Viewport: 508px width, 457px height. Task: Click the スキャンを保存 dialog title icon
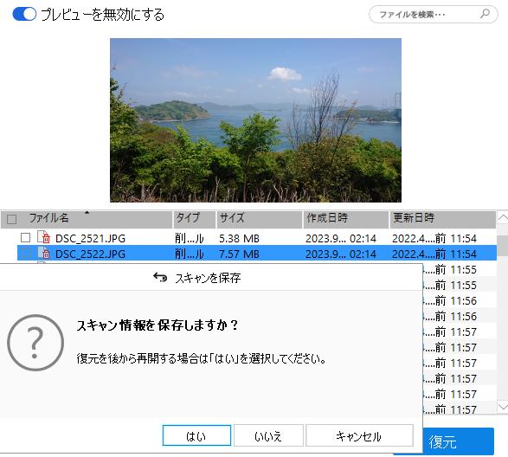click(160, 278)
